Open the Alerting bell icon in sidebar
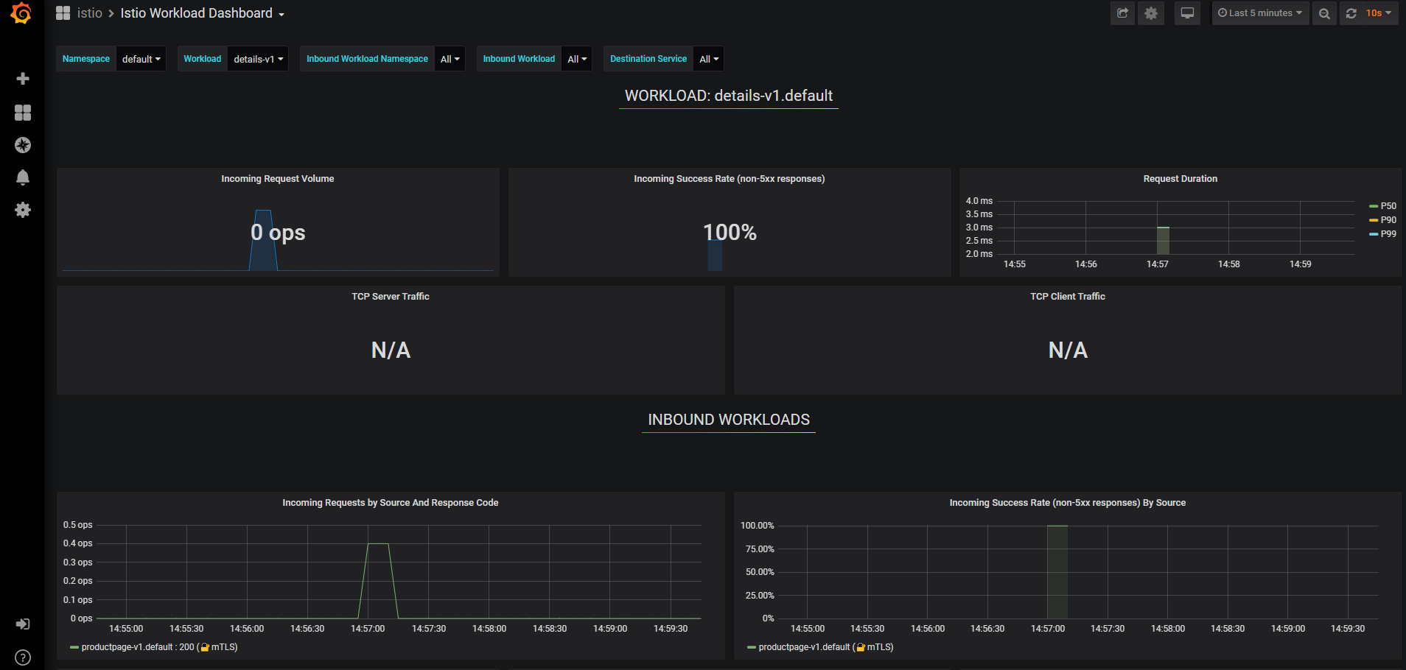 23,177
